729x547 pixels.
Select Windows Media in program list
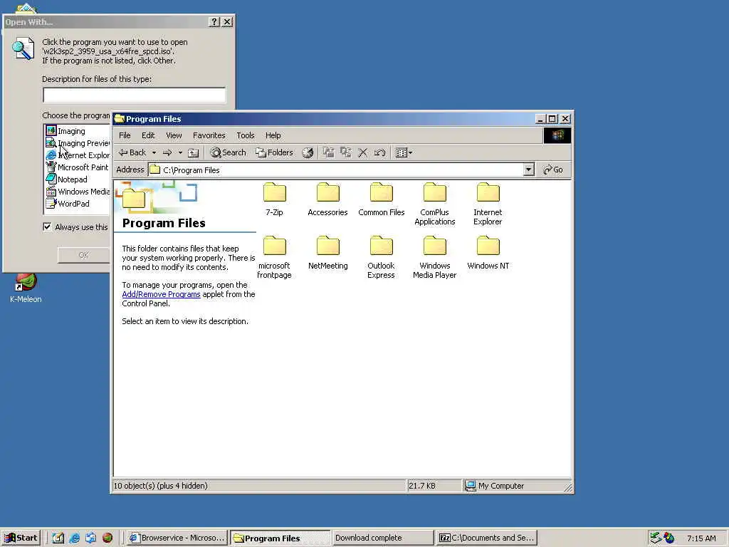click(x=78, y=192)
